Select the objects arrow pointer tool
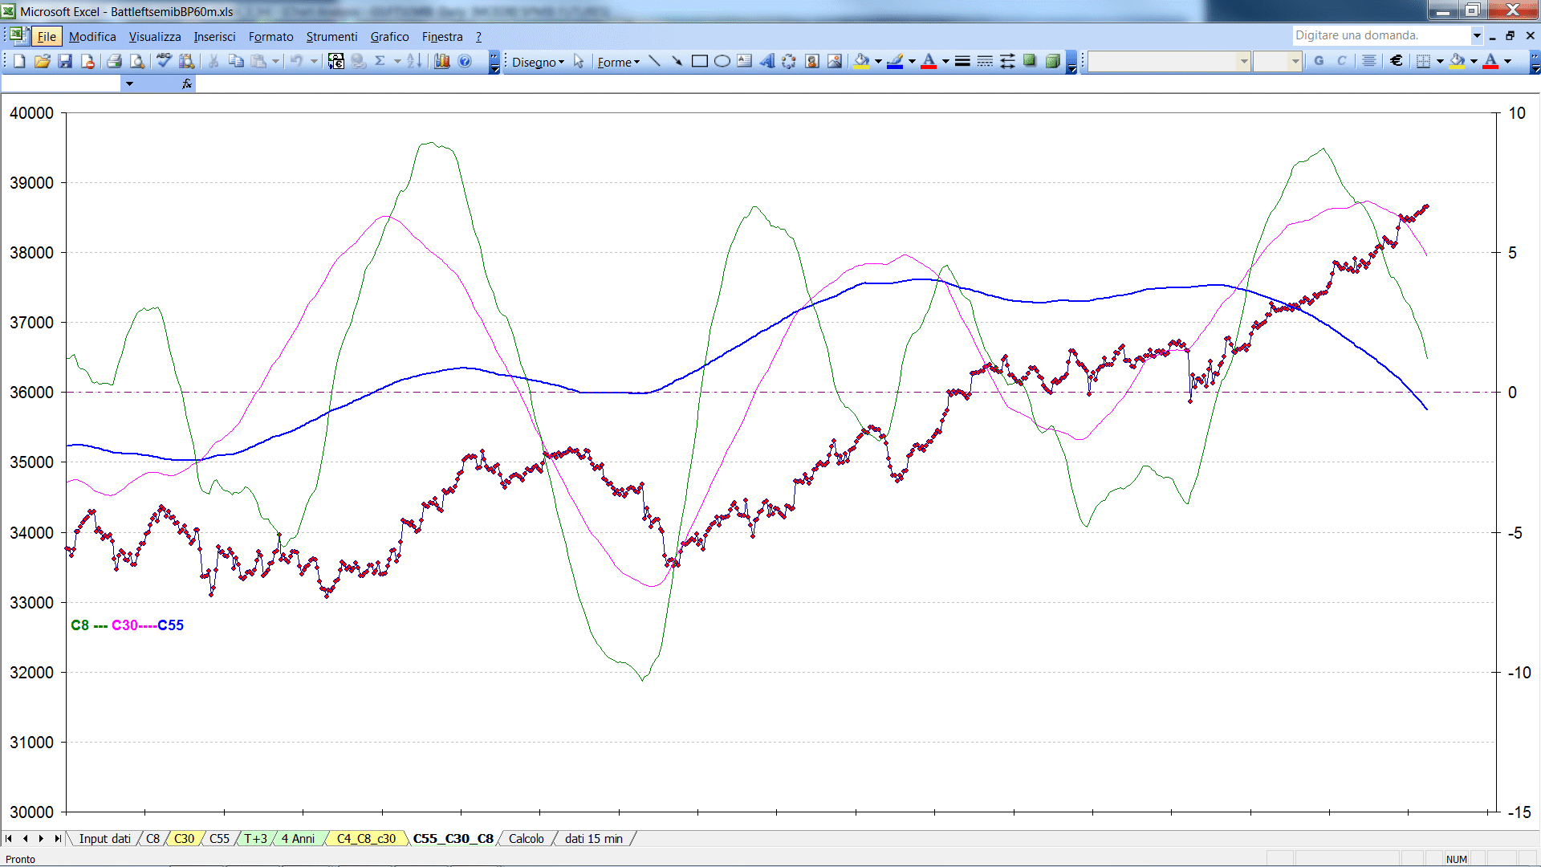This screenshot has height=867, width=1541. (x=579, y=61)
